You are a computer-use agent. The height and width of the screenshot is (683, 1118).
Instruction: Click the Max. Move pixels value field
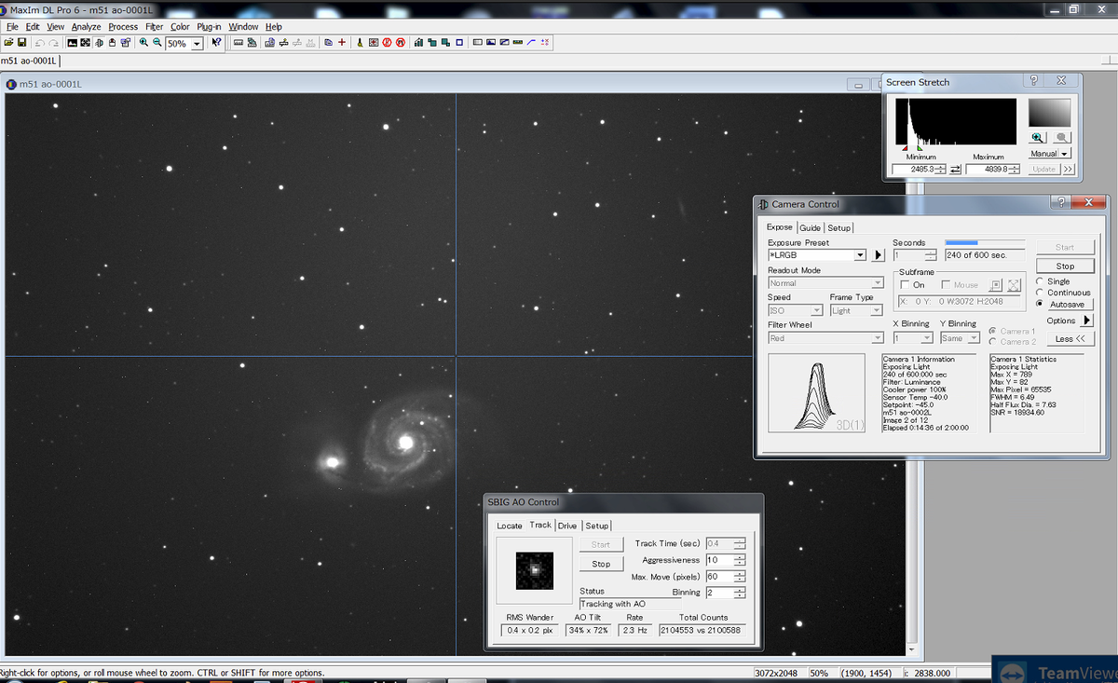(719, 577)
